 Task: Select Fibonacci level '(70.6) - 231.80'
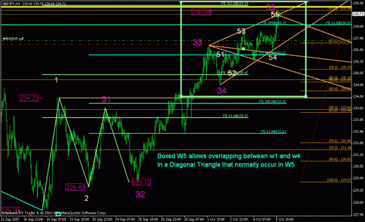tap(340, 141)
